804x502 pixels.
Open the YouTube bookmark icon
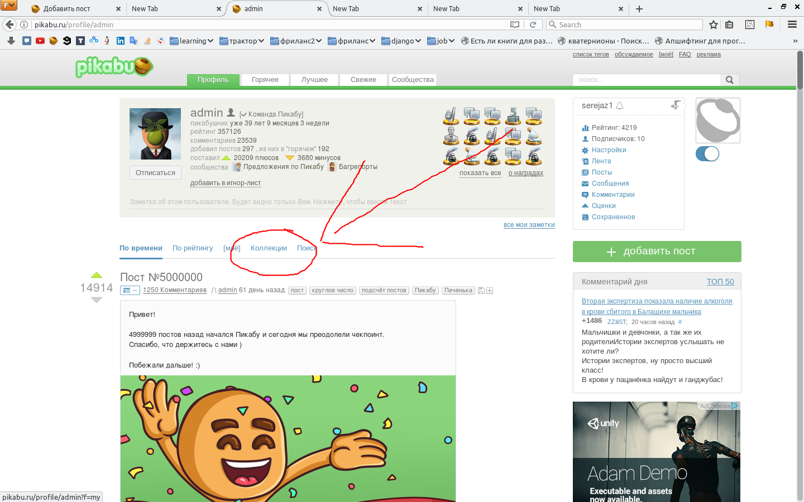(x=40, y=41)
